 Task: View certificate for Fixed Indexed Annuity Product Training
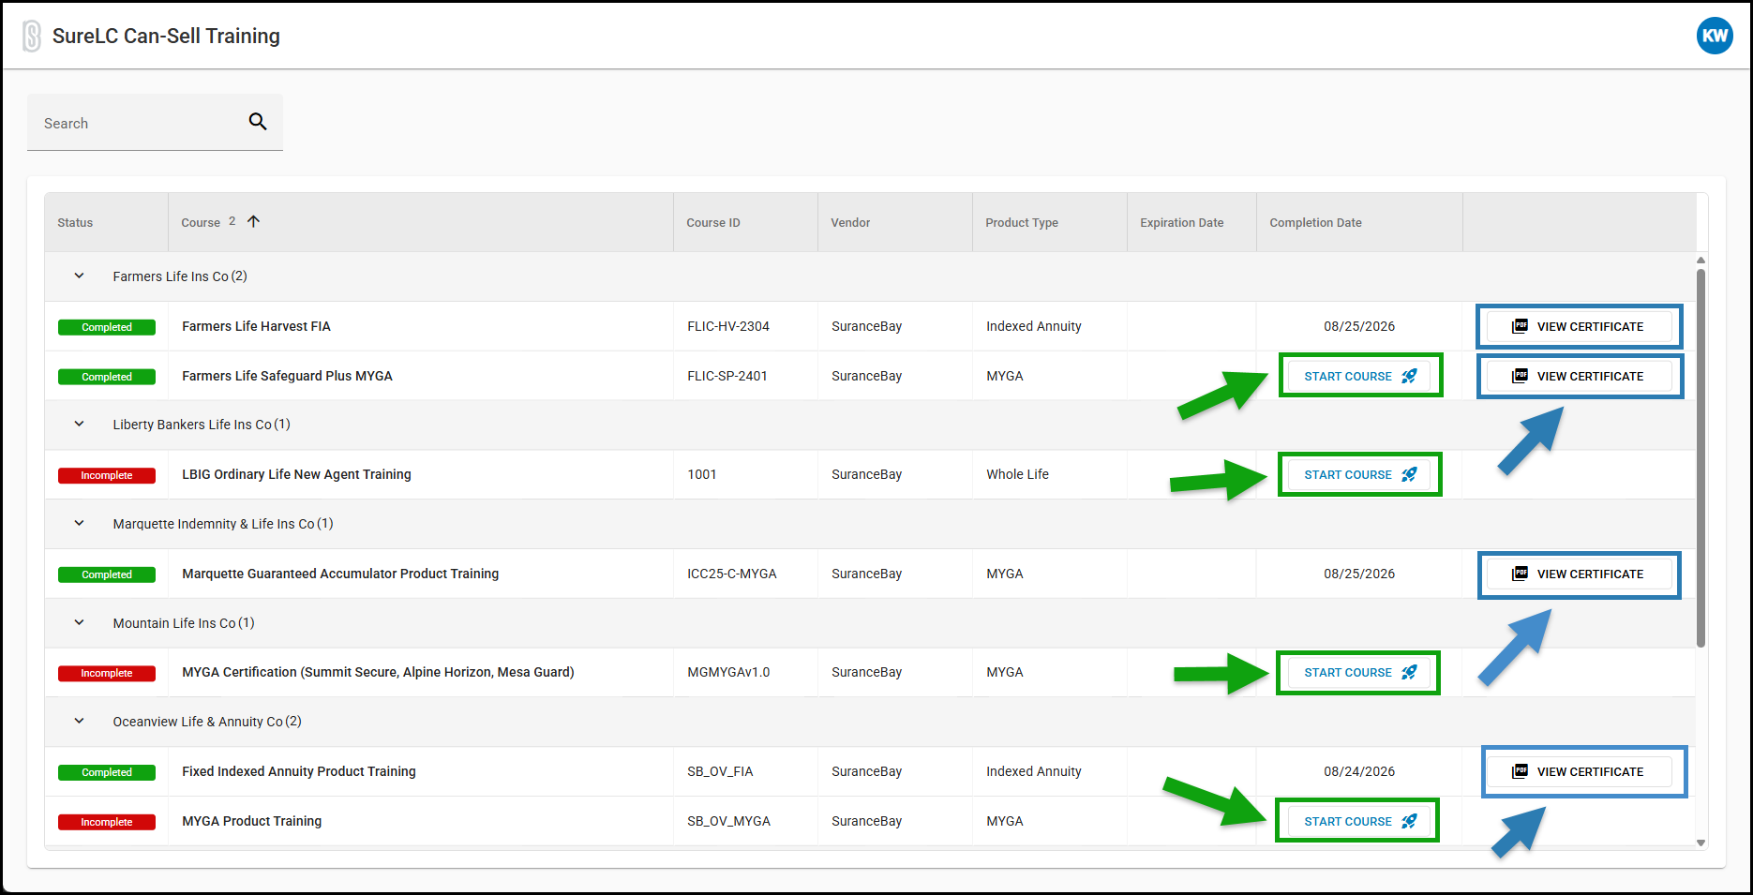pyautogui.click(x=1579, y=771)
